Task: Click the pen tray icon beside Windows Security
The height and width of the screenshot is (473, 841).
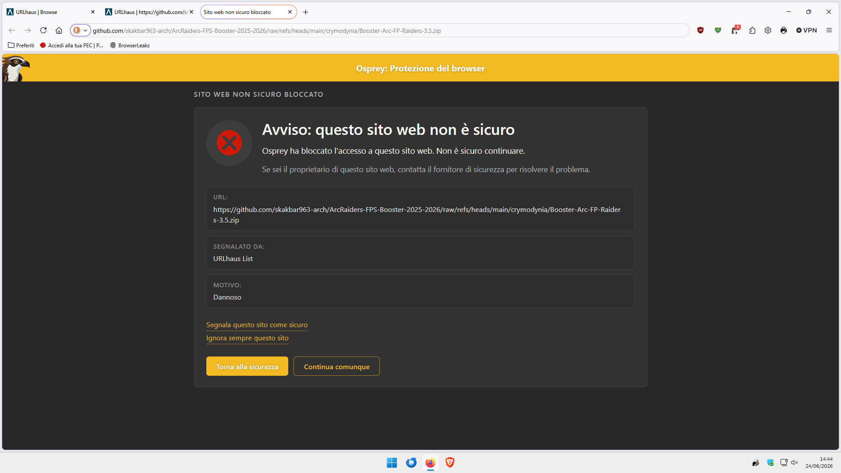Action: 756,462
